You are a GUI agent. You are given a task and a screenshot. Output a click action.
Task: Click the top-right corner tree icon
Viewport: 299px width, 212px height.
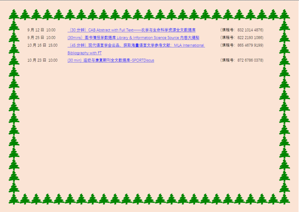coord(284,15)
